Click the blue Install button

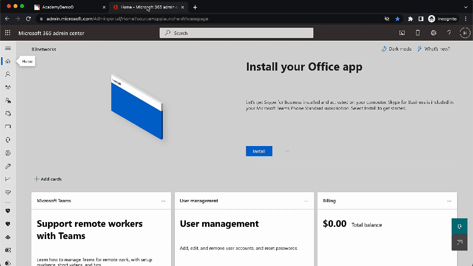tap(259, 151)
